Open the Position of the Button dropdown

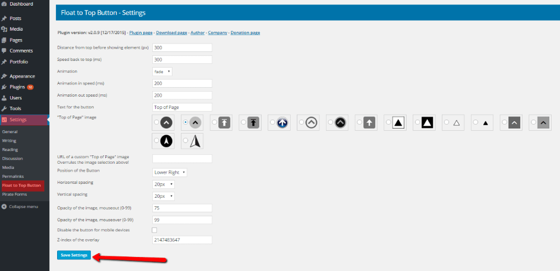tap(170, 173)
